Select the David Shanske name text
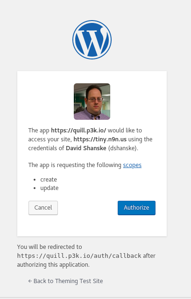 (86, 148)
